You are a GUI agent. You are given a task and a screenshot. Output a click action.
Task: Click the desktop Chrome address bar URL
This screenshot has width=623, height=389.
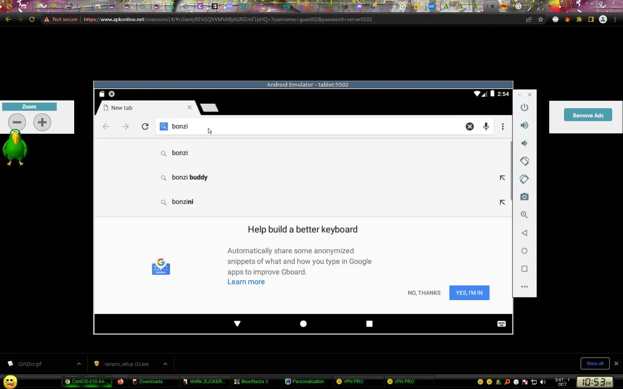click(228, 19)
